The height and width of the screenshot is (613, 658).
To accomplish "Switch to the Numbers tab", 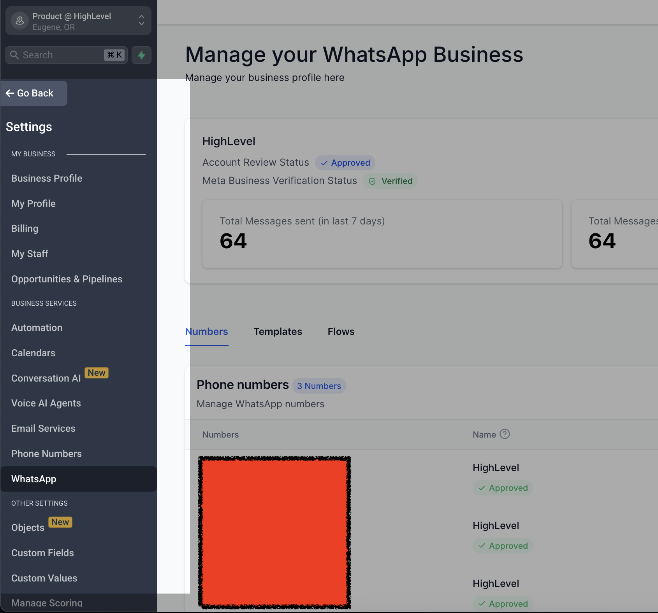I will [x=207, y=332].
